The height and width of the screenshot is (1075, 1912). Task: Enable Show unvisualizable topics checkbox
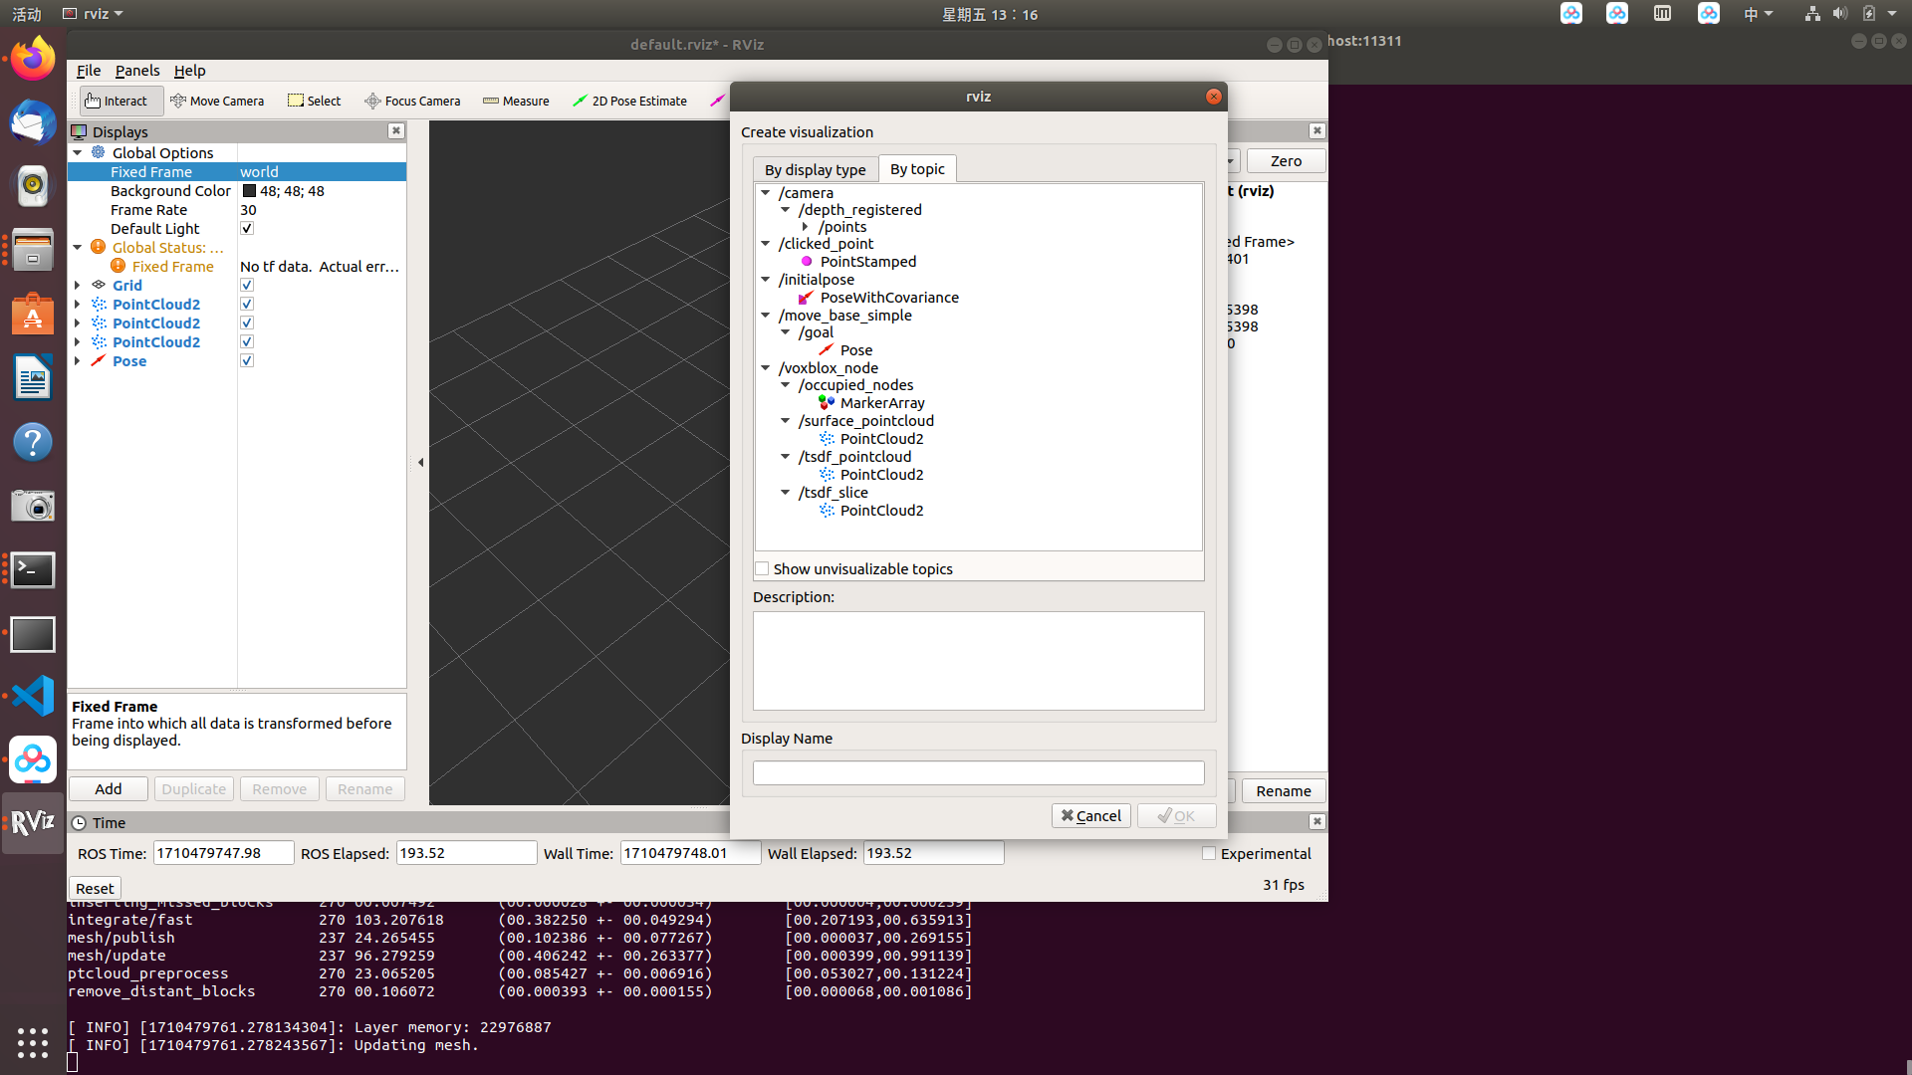(x=762, y=569)
